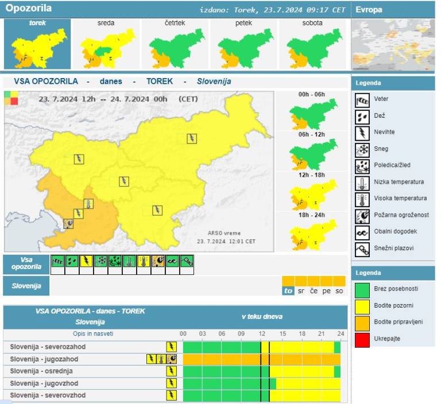Click the Vsa opozorila filter label

pos(26,263)
